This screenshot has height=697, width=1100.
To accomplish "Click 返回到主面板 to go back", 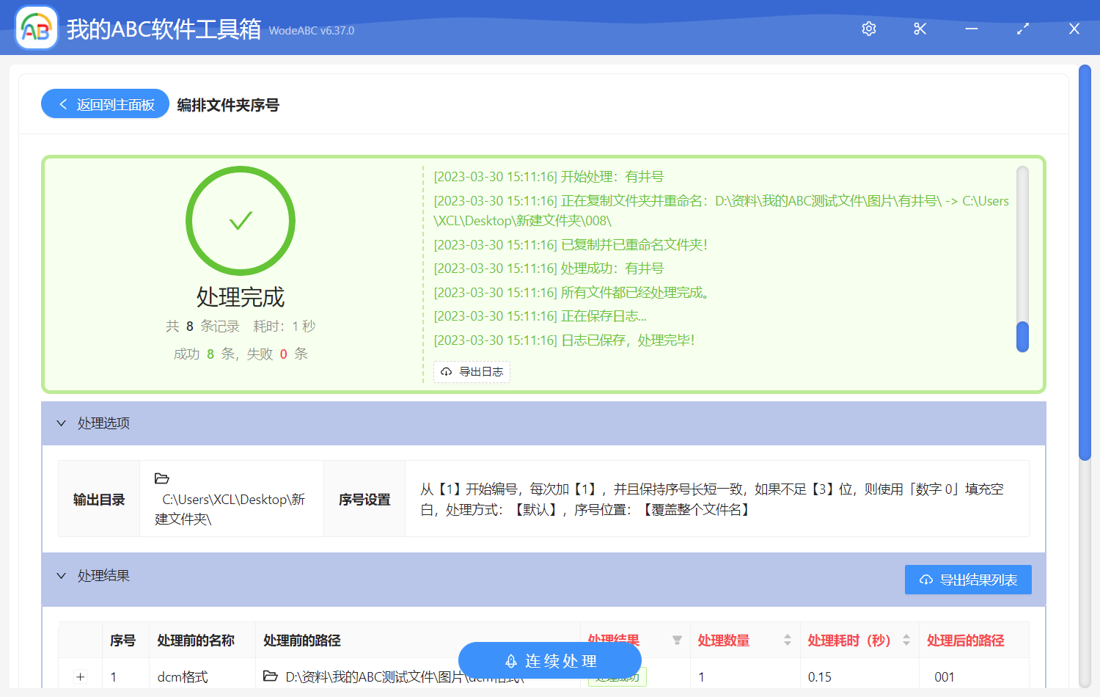I will [104, 103].
